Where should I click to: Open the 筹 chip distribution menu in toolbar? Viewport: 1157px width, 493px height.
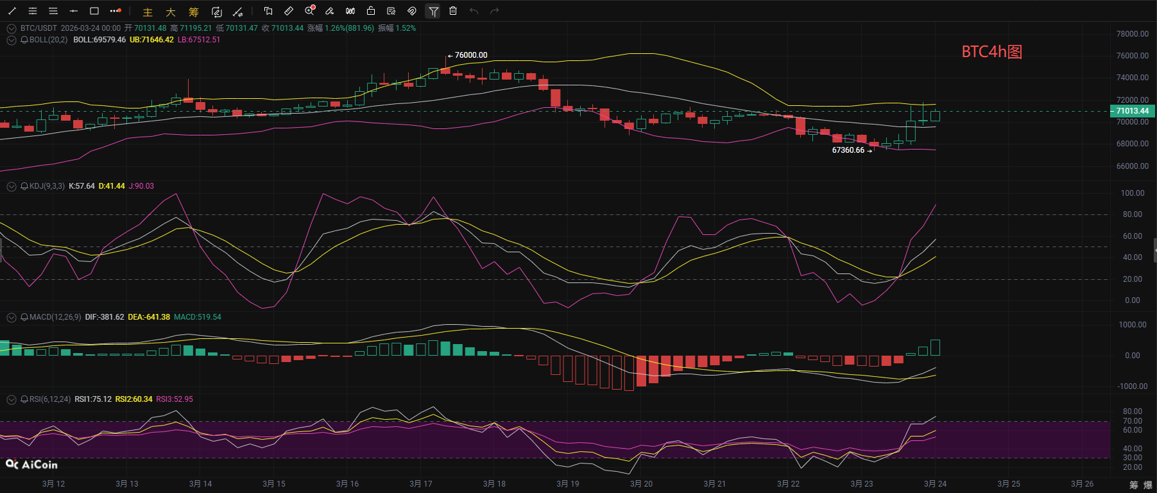tap(194, 12)
